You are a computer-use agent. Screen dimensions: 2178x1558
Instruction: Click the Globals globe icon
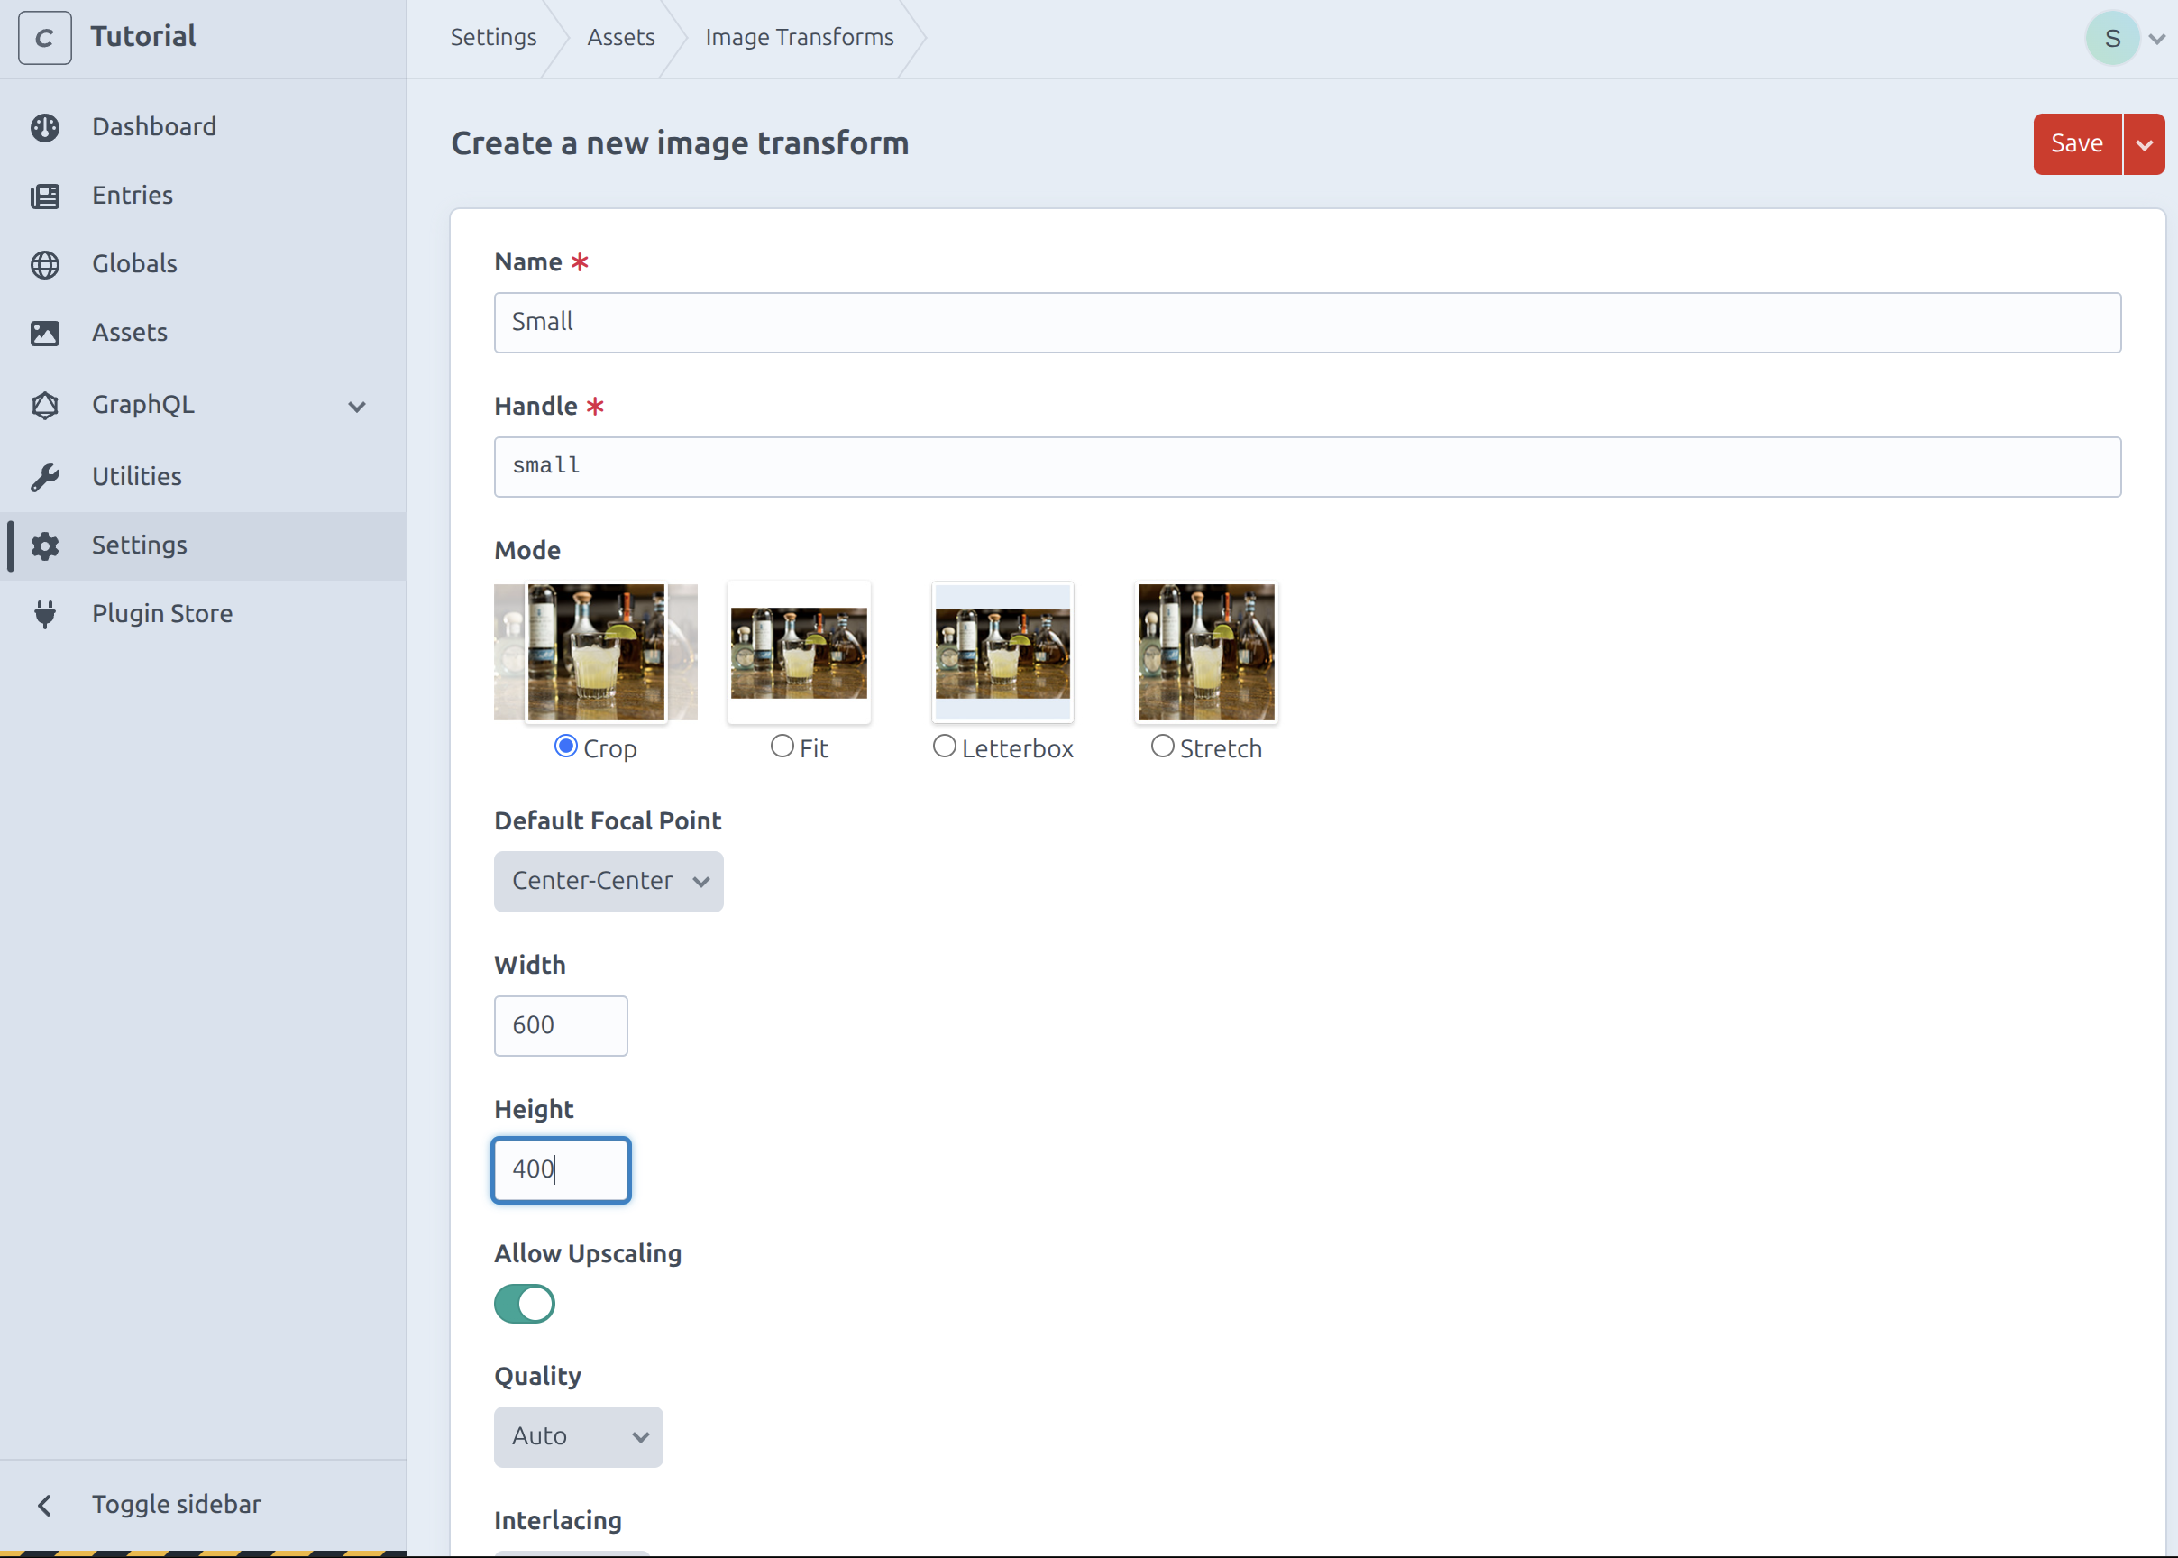point(45,265)
